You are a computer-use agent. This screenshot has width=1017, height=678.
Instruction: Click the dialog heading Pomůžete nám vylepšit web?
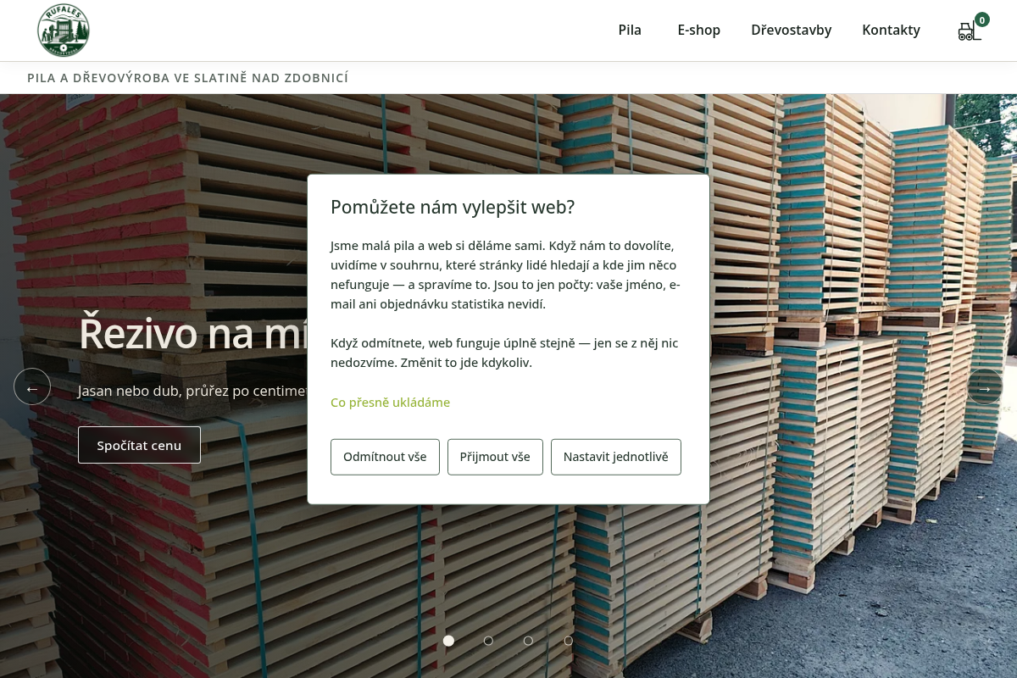click(453, 207)
